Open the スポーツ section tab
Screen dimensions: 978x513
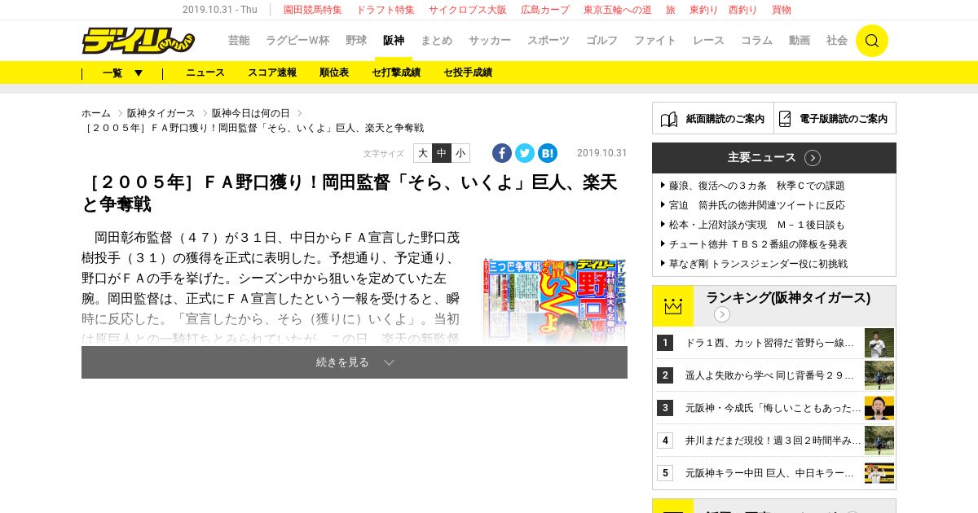click(548, 40)
